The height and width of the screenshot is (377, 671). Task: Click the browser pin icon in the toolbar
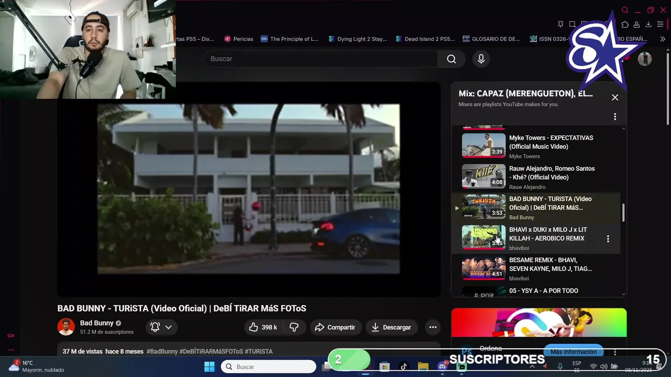click(x=560, y=24)
